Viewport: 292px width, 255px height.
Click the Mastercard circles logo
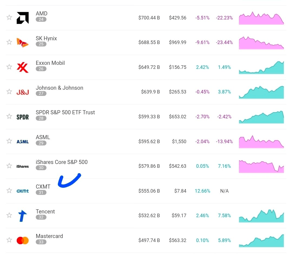pos(22,240)
